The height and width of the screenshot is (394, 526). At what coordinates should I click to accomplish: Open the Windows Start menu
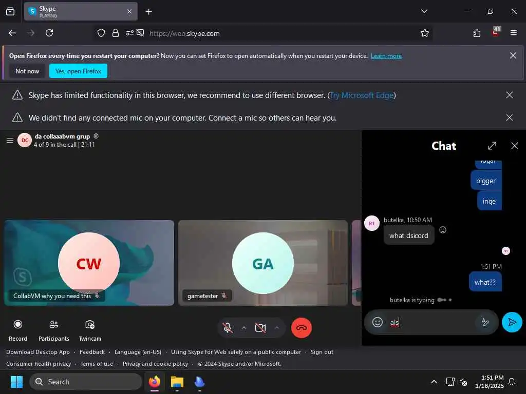[x=16, y=382]
